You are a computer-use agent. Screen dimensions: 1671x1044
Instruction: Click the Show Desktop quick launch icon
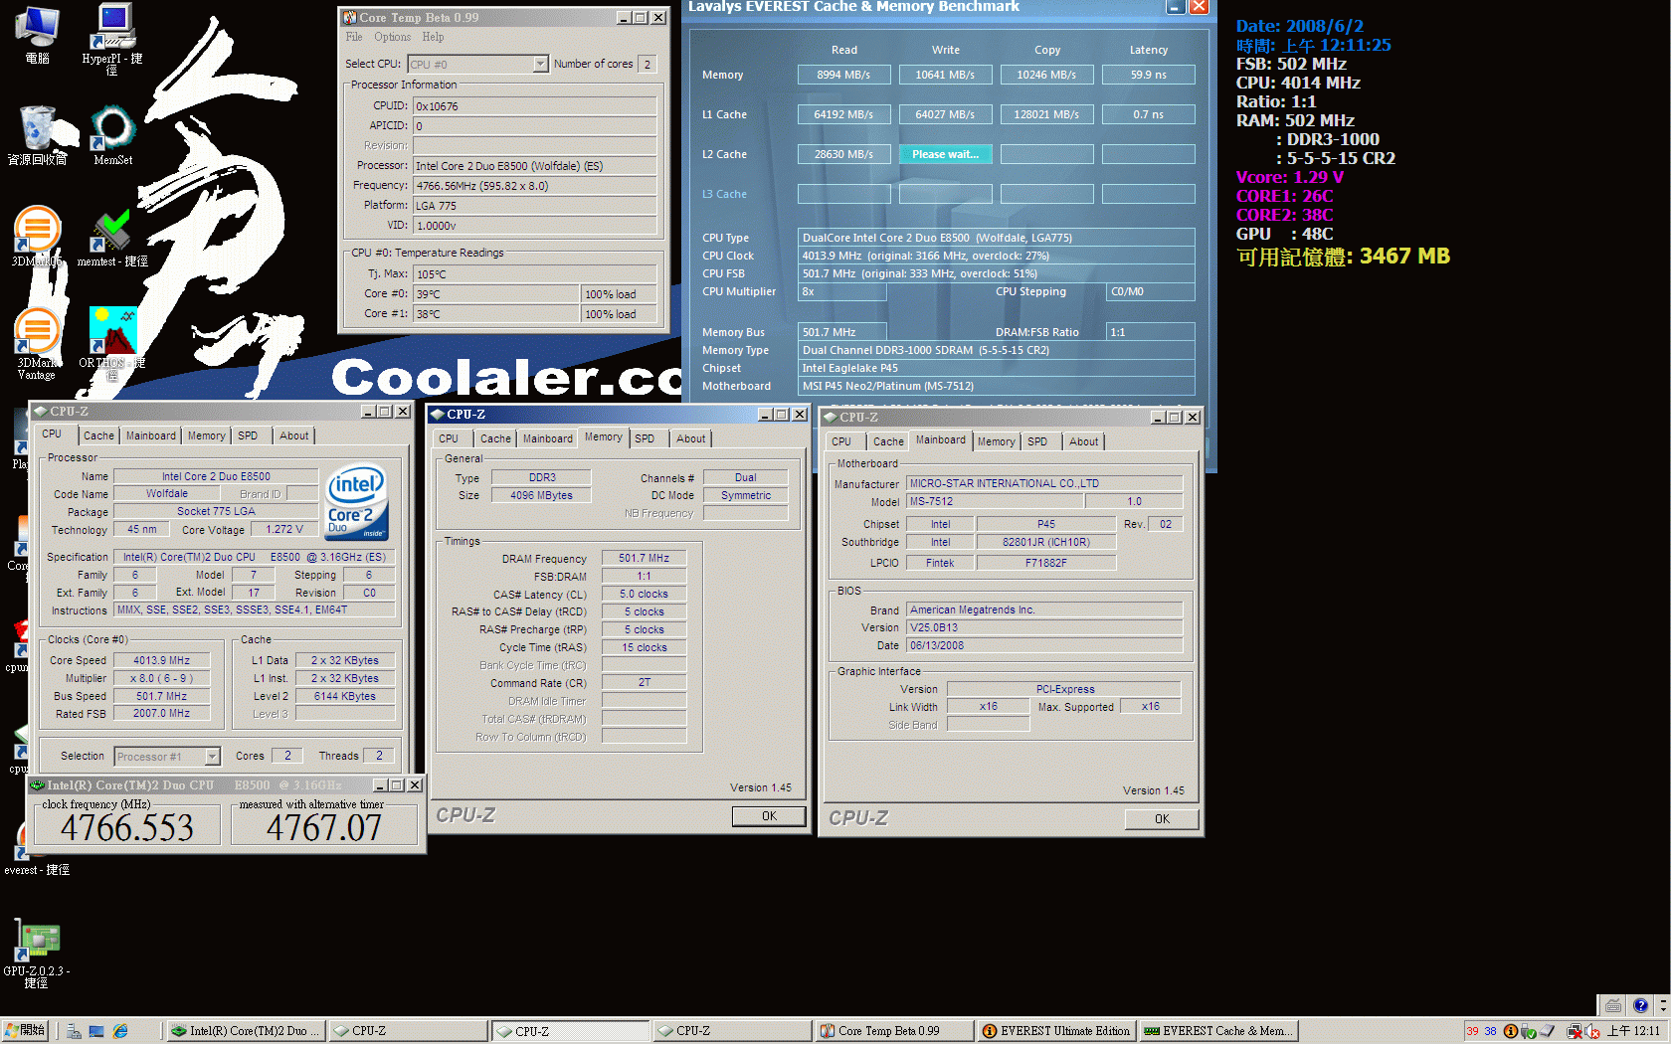pyautogui.click(x=96, y=1031)
